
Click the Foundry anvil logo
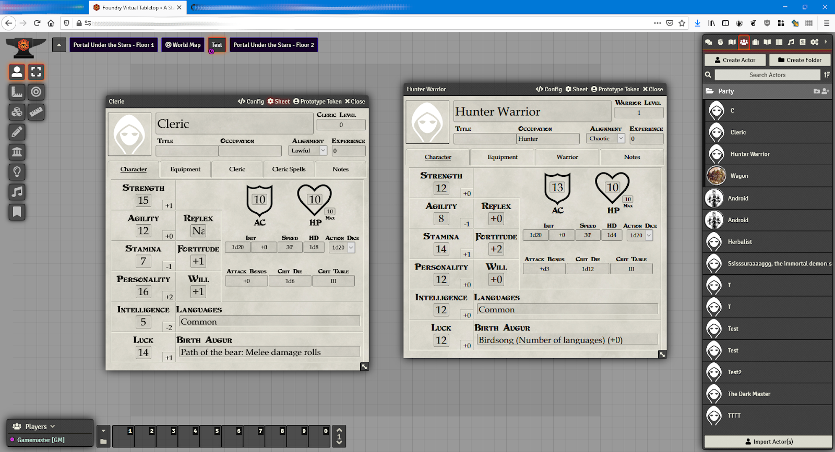[25, 47]
